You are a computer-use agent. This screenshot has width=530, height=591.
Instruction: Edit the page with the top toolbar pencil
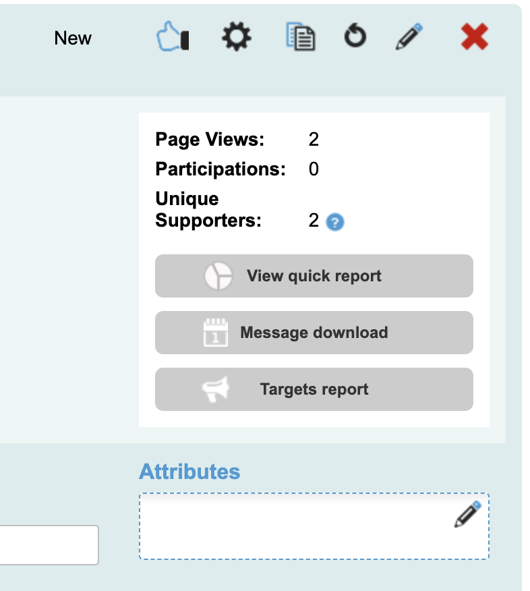(409, 37)
